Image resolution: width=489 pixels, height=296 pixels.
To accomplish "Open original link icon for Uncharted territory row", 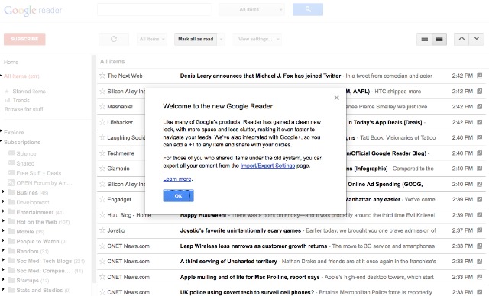I will [480, 261].
